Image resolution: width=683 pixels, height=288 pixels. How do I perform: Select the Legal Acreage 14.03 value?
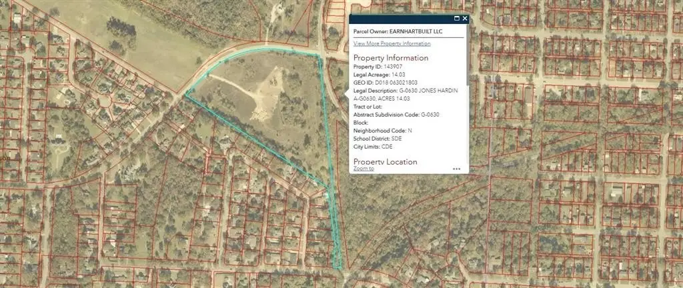(x=378, y=75)
